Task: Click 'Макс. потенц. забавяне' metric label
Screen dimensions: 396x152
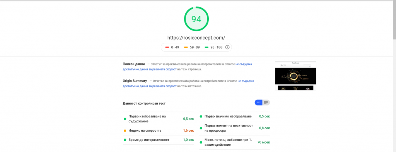Action: [228, 142]
